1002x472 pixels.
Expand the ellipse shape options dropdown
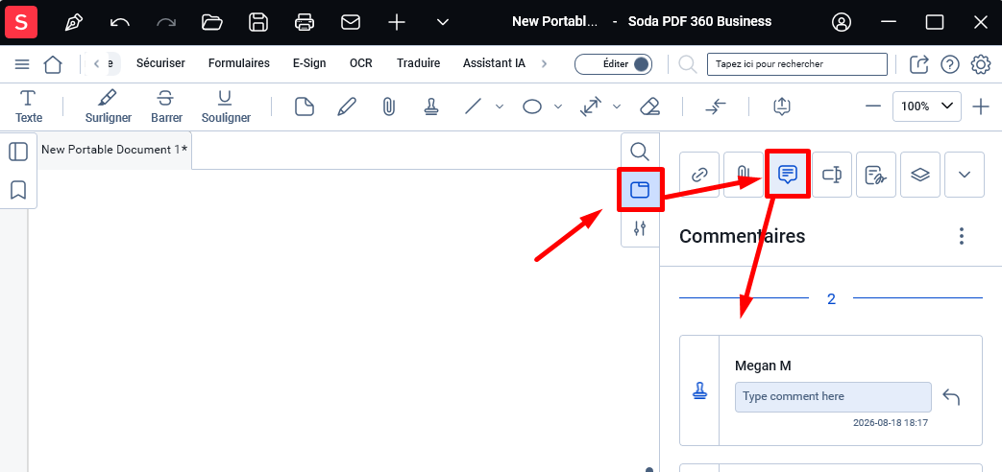click(558, 106)
